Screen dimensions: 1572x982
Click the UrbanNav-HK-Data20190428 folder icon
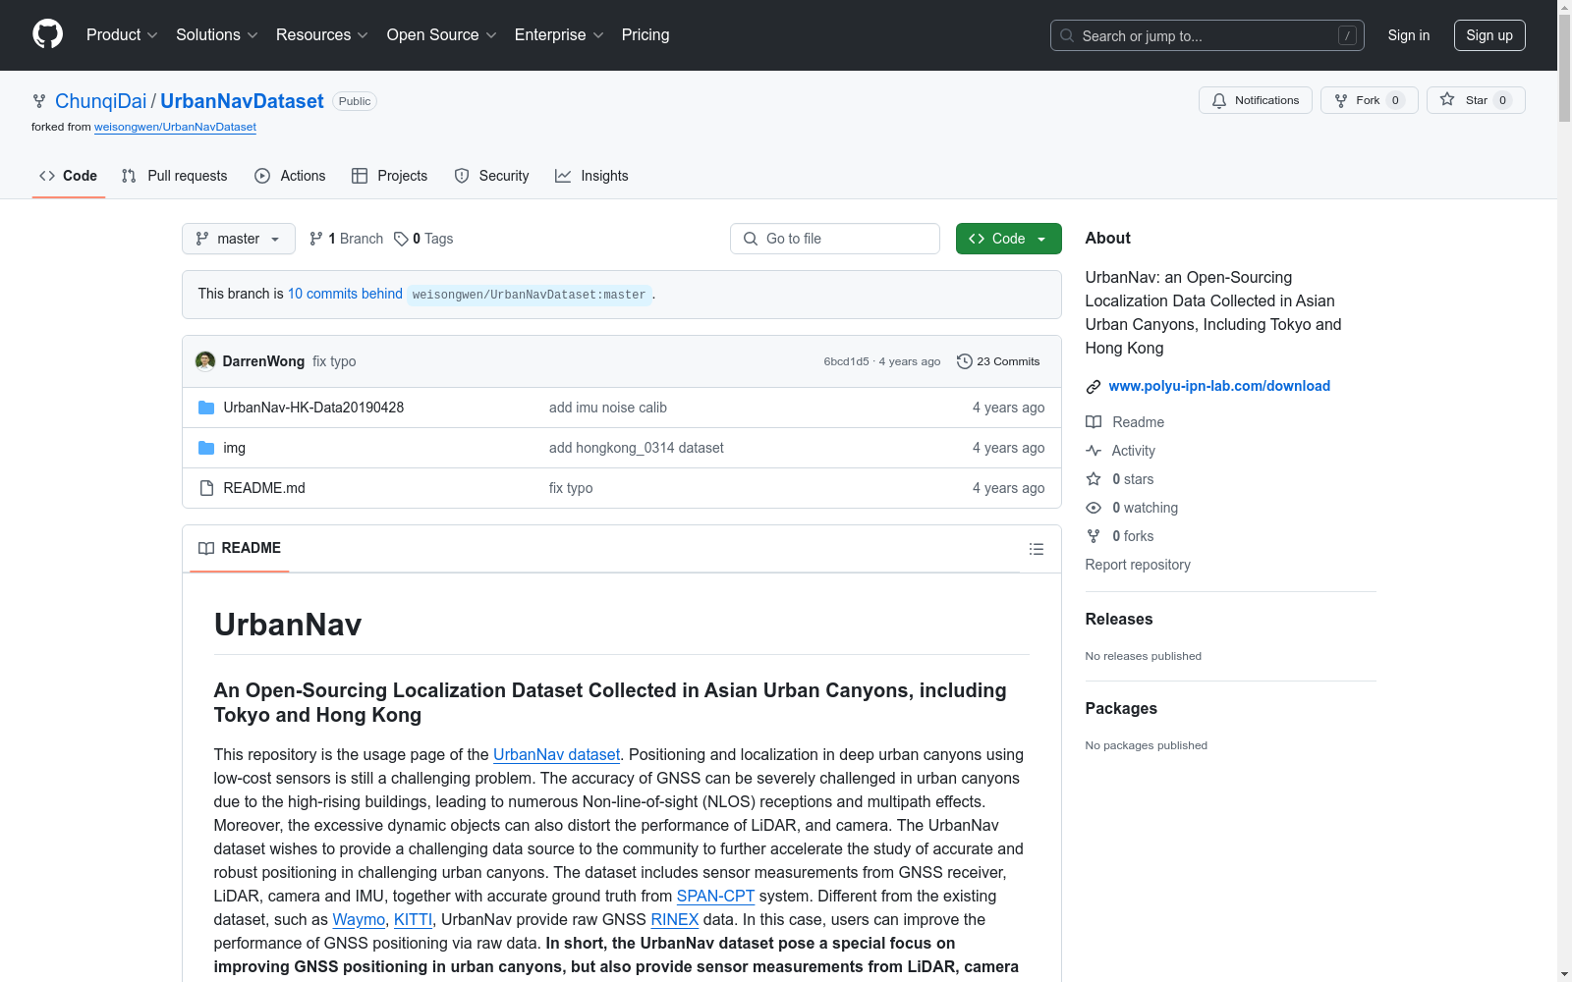(x=206, y=408)
